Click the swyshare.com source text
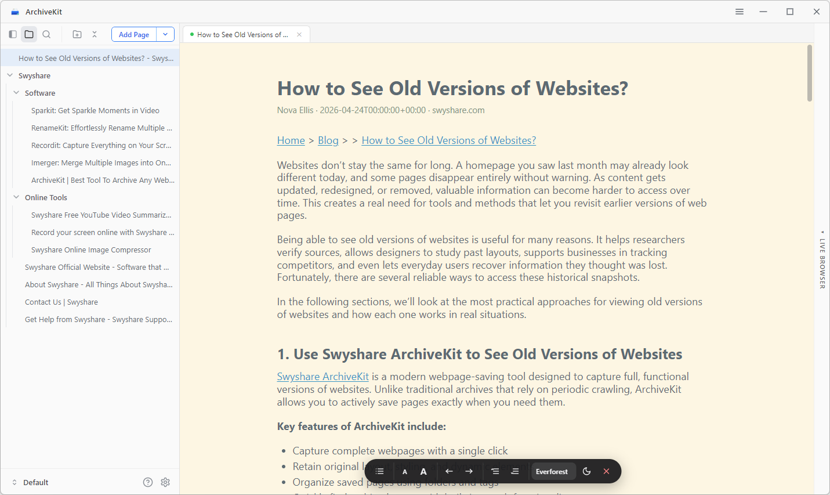The width and height of the screenshot is (830, 495). click(x=458, y=110)
